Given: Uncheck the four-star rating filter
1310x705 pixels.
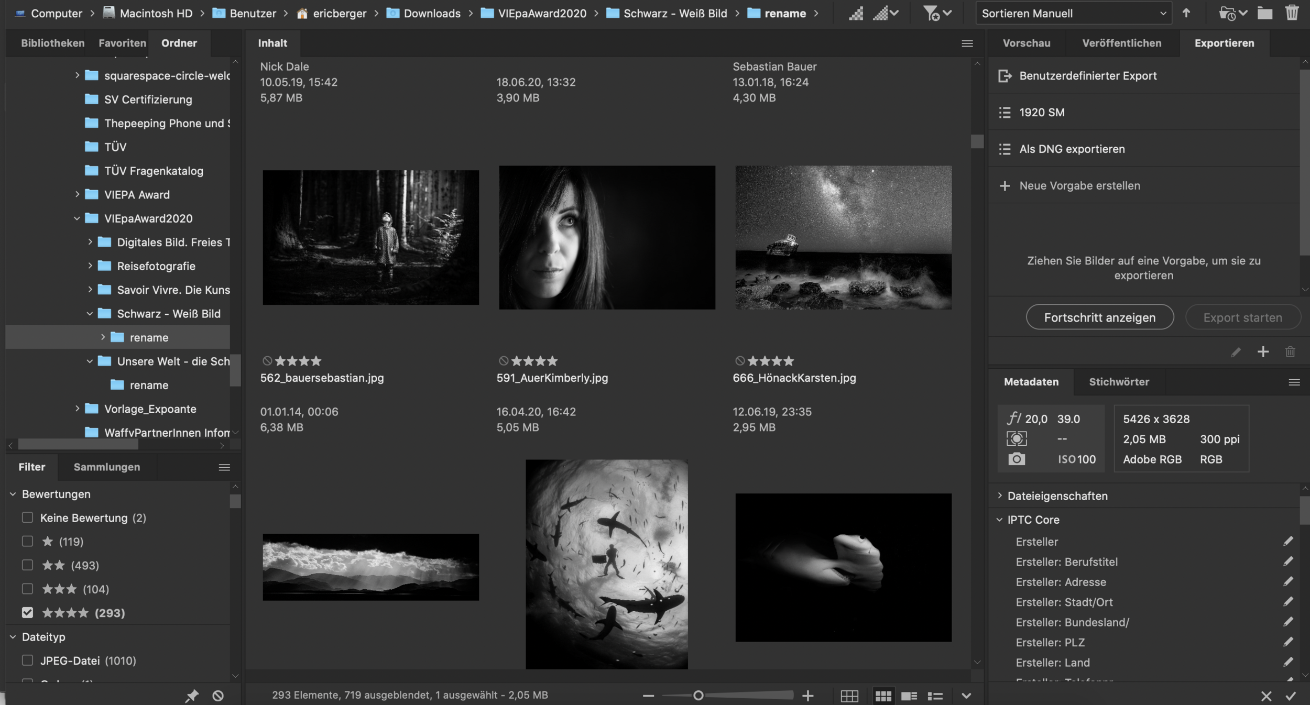Looking at the screenshot, I should point(27,612).
